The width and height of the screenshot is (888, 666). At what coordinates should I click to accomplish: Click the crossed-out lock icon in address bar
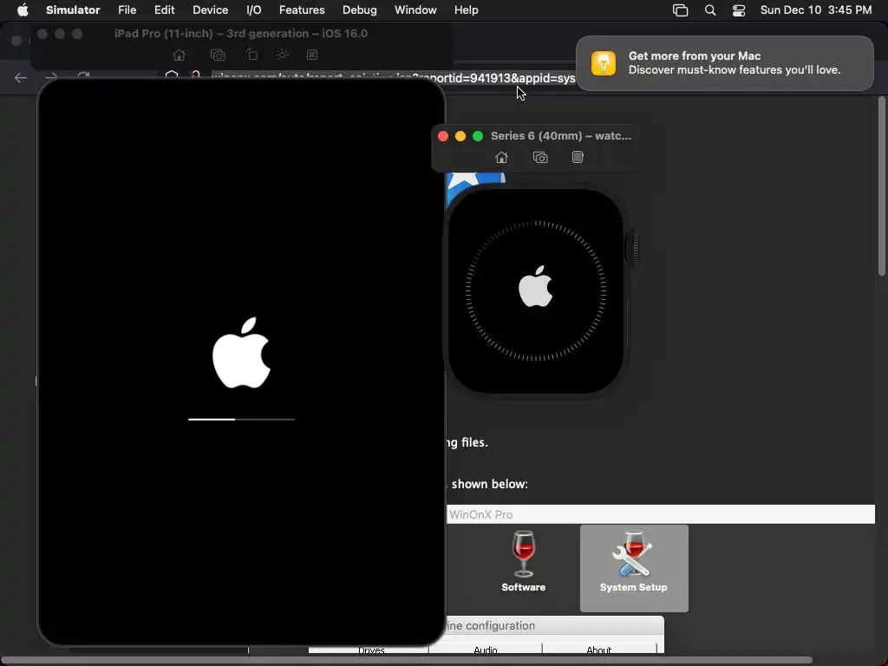click(x=195, y=76)
